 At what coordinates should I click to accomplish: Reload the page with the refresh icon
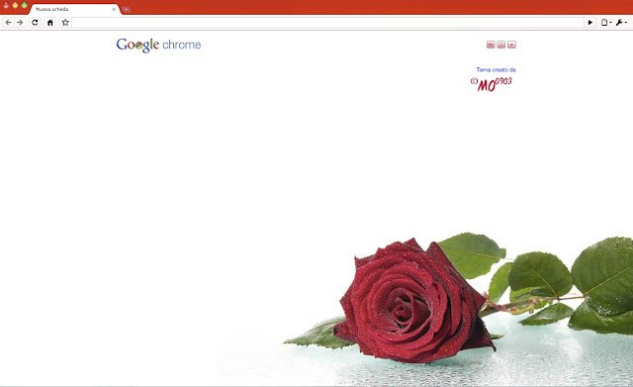36,23
